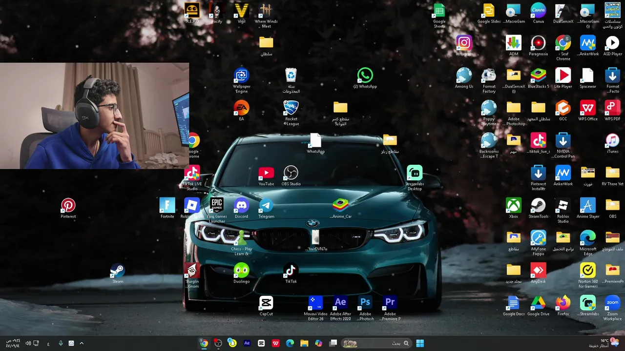The image size is (625, 351).
Task: Expand the hidden system tray icons chevron
Action: (x=82, y=343)
